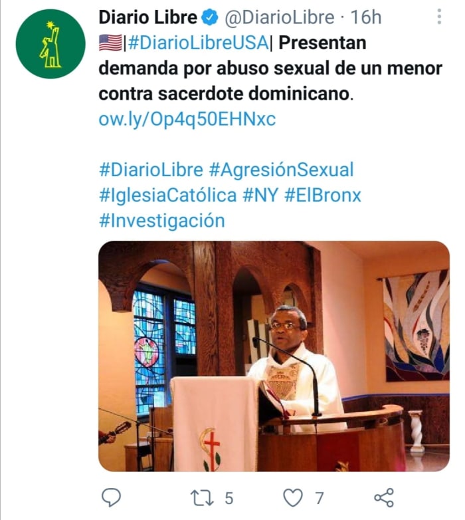This screenshot has height=520, width=465.
Task: Click the @DiarioLibre handle
Action: [x=280, y=17]
